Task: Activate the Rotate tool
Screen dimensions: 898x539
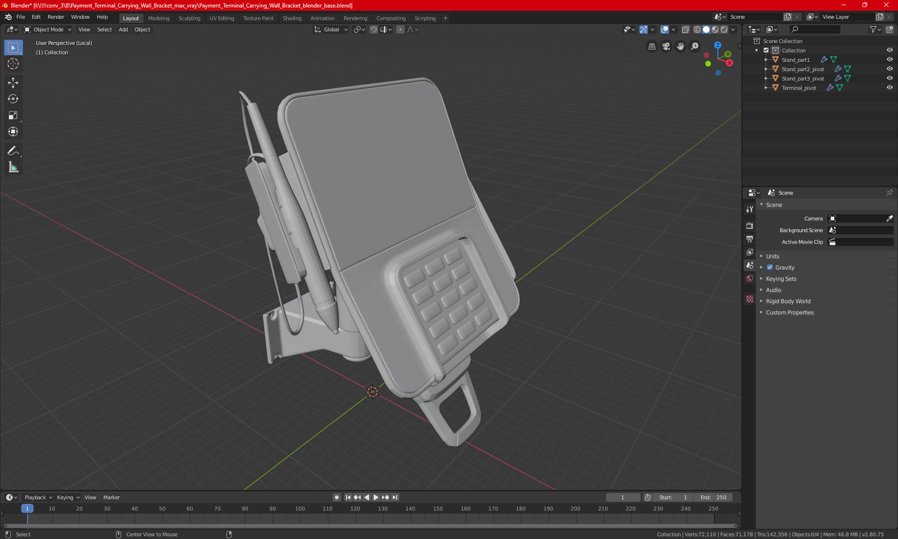Action: tap(13, 99)
